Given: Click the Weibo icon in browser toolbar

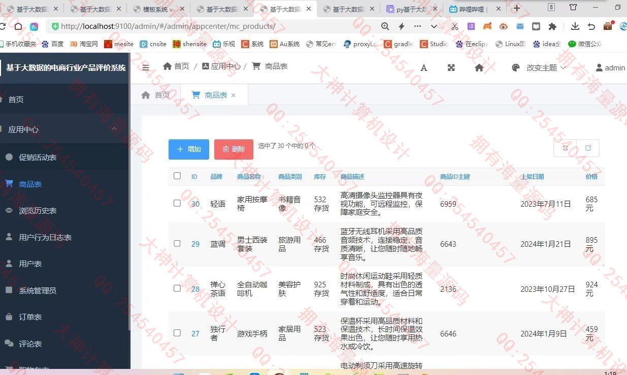Looking at the screenshot, I should tap(504, 26).
